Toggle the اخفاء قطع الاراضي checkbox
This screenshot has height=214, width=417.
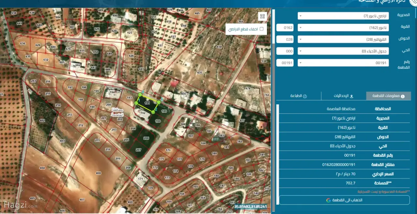click(x=261, y=29)
